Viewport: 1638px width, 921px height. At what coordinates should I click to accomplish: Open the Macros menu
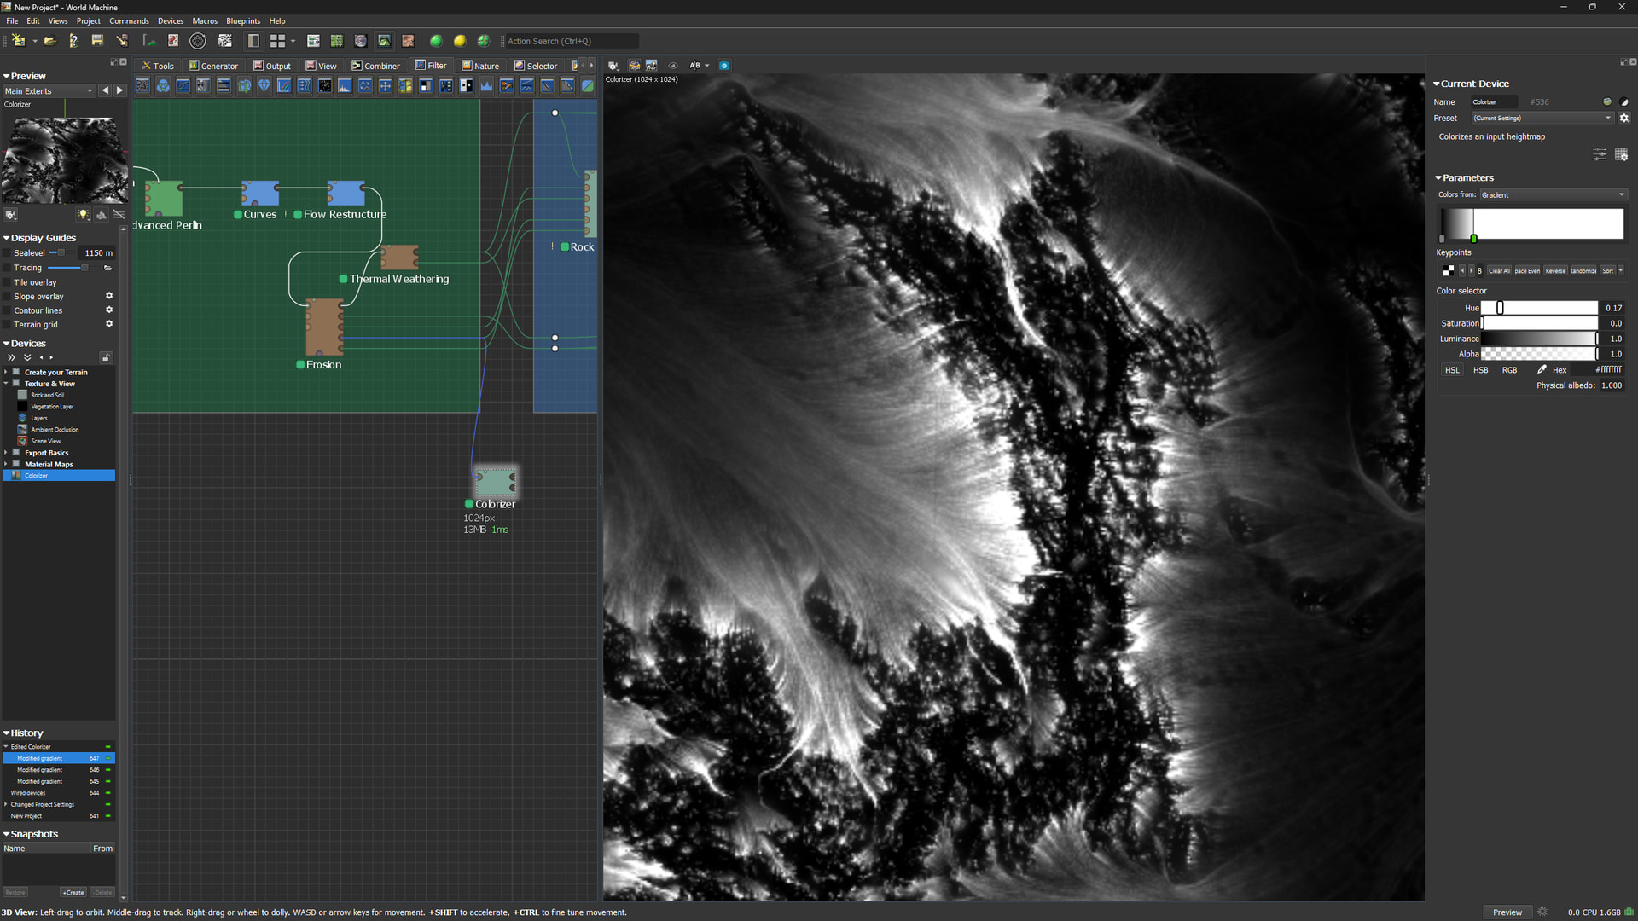204,20
